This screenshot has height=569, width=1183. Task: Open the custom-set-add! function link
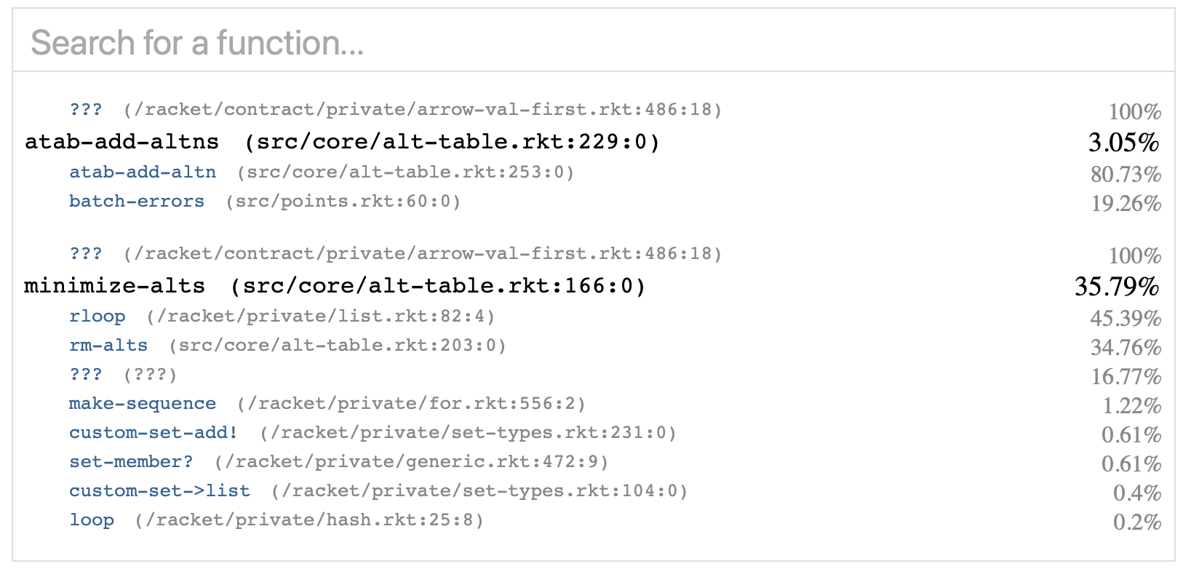pyautogui.click(x=154, y=433)
